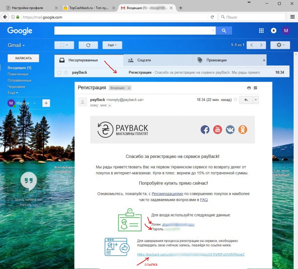Expand the Gmail product switcher
This screenshot has height=269, width=298.
click(x=16, y=45)
